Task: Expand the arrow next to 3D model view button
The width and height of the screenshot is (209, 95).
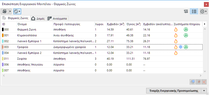Action: tap(10, 11)
